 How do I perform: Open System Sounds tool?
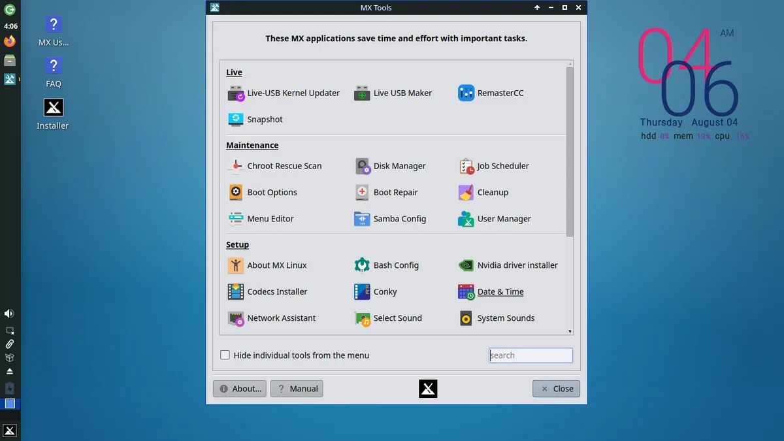coord(497,318)
